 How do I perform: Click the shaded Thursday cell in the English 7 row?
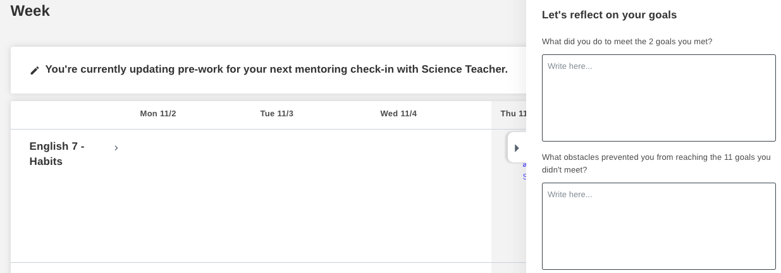pyautogui.click(x=508, y=215)
